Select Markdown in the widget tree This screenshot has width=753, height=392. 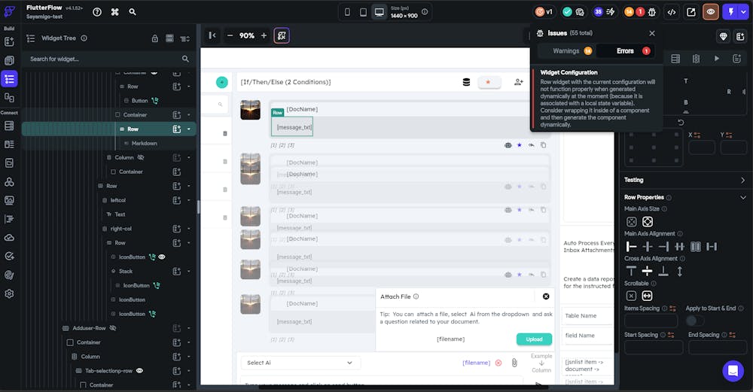click(145, 143)
